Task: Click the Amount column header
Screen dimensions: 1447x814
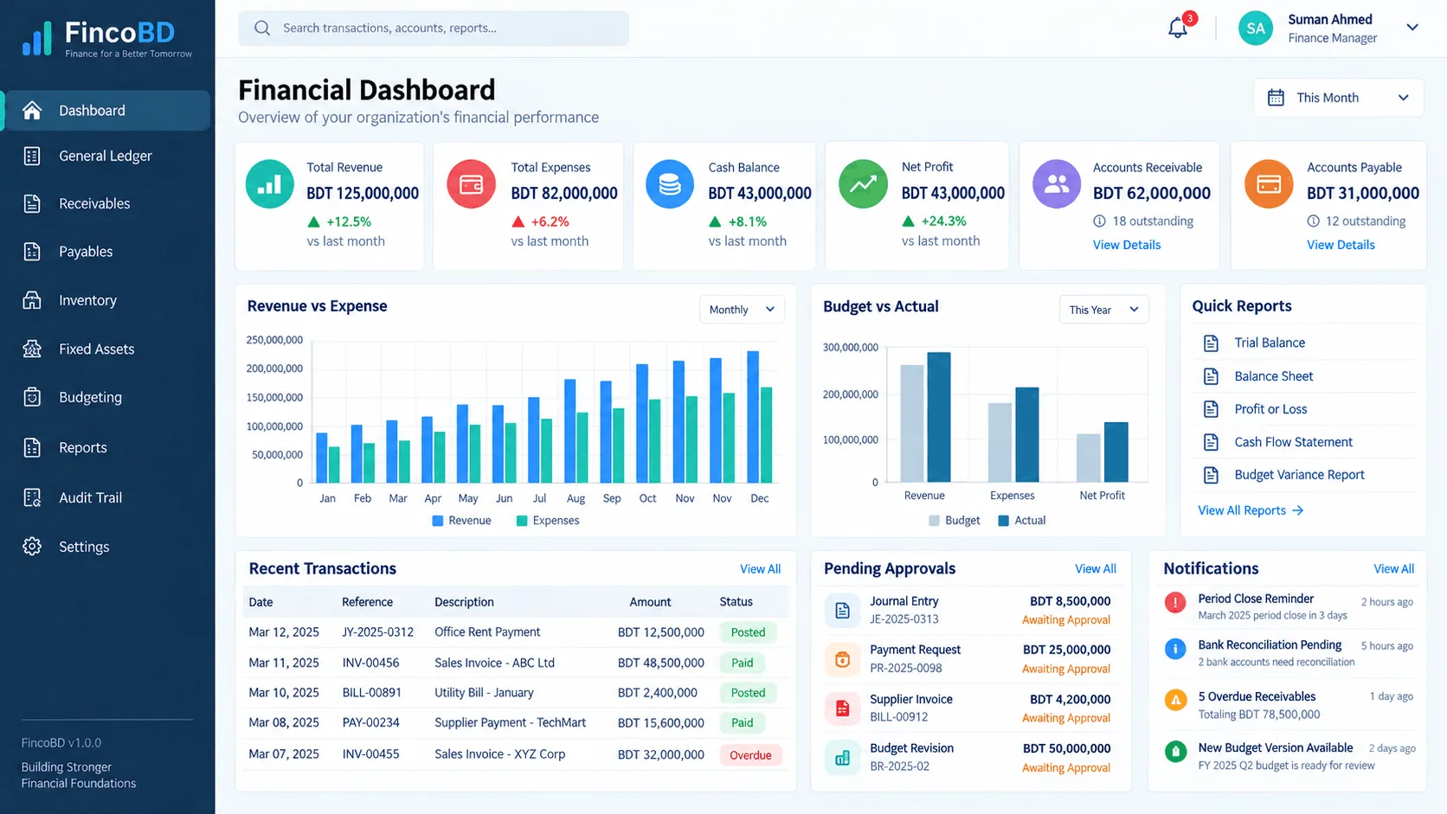Action: click(x=650, y=602)
